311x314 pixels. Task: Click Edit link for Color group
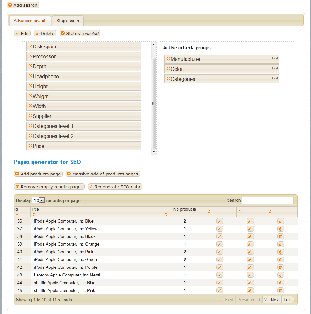[x=275, y=68]
